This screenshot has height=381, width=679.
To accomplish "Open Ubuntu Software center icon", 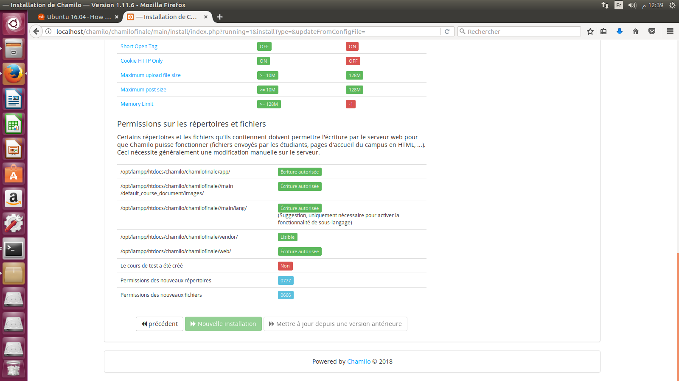I will pos(14,174).
